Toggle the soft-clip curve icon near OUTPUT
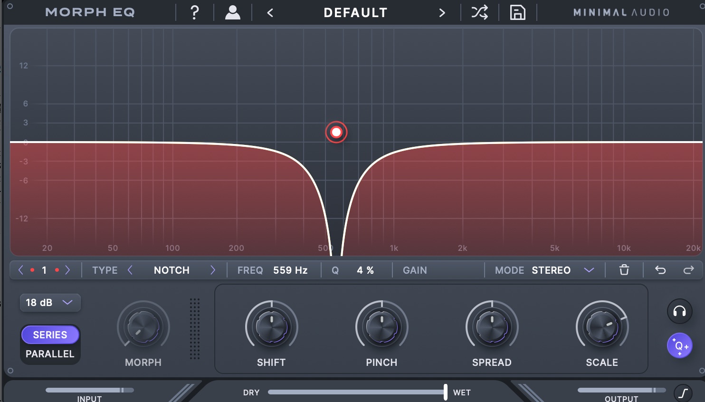Screen dimensions: 705x402 (x=683, y=392)
